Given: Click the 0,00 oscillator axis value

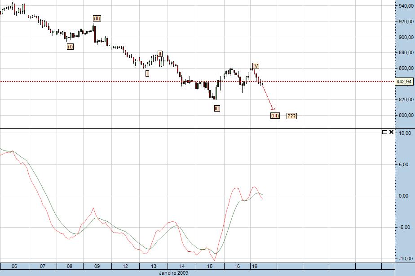Looking at the screenshot, I should (403, 196).
